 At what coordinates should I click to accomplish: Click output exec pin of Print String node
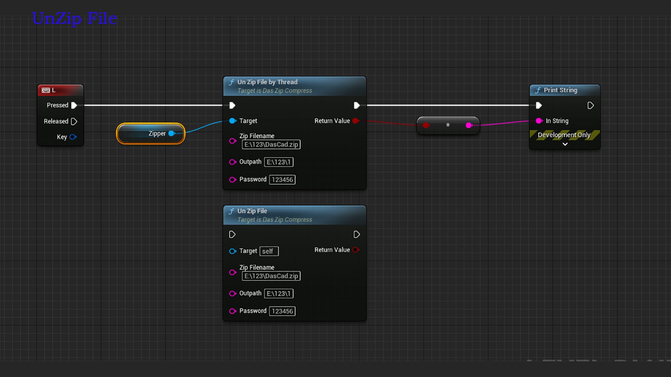pyautogui.click(x=590, y=105)
